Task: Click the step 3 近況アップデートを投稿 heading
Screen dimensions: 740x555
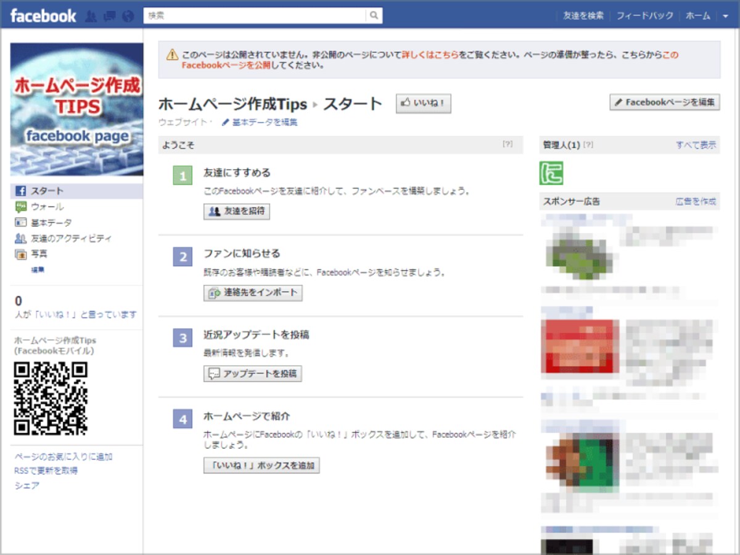Action: (257, 335)
